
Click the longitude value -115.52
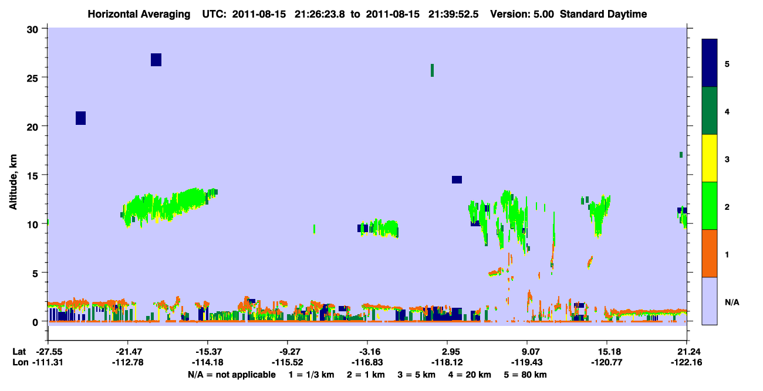[288, 362]
